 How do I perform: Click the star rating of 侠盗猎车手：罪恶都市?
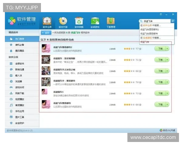point(129,82)
